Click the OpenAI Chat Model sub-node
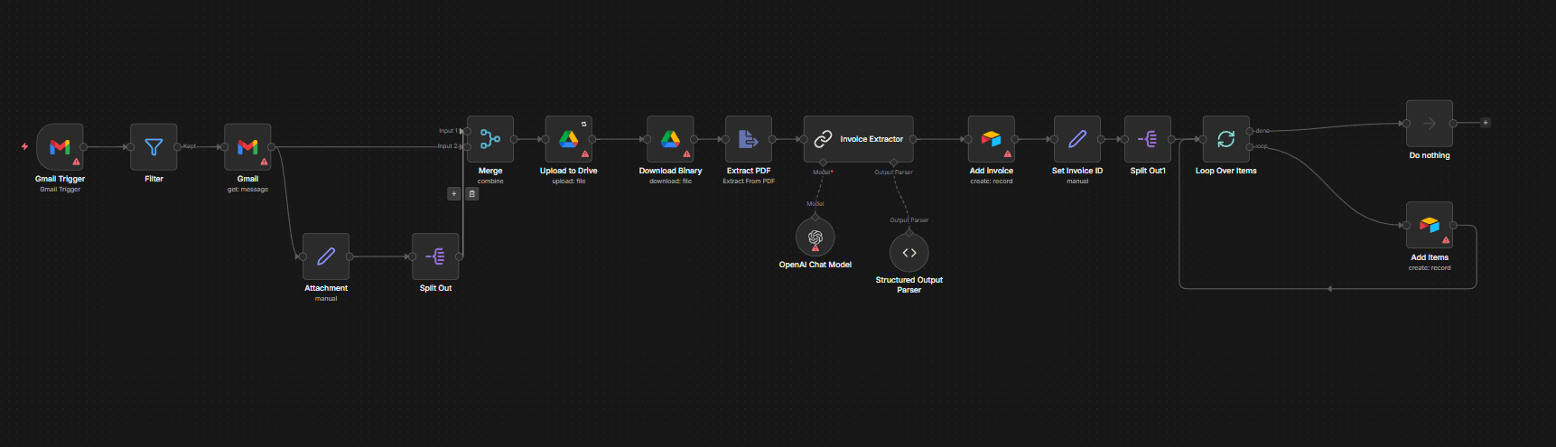The height and width of the screenshot is (447, 1556). pyautogui.click(x=815, y=237)
